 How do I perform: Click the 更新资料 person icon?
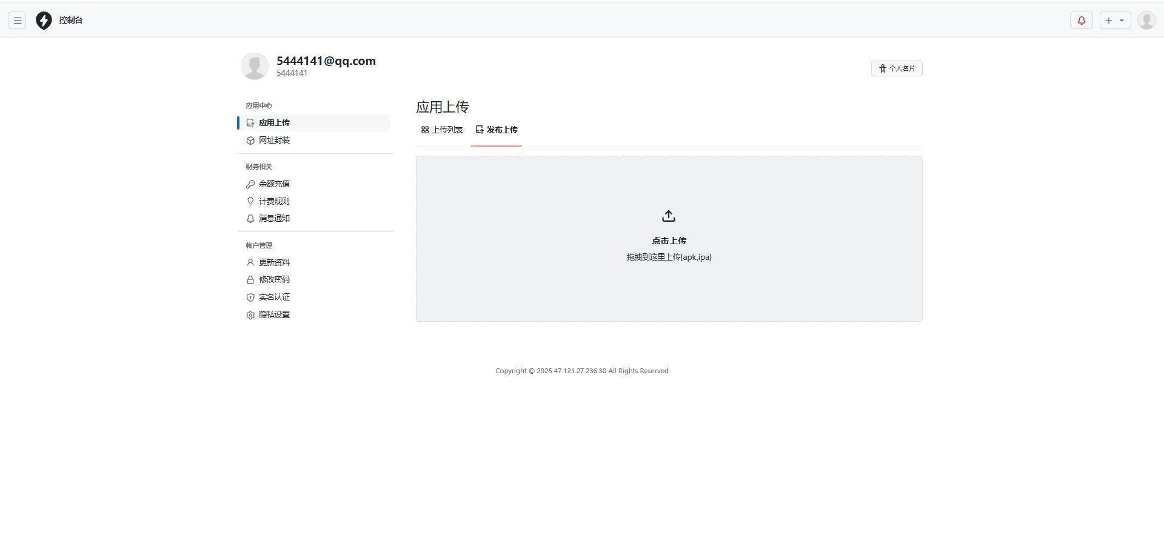pyautogui.click(x=250, y=263)
